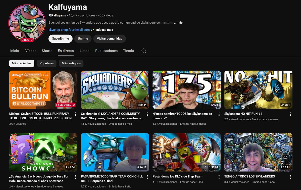This screenshot has height=190, width=301.
Task: Click the Kalfuyama channel avatar
Action: tap(27, 22)
